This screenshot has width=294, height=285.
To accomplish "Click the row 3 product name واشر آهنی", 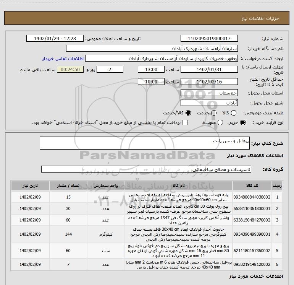I will [179, 220].
